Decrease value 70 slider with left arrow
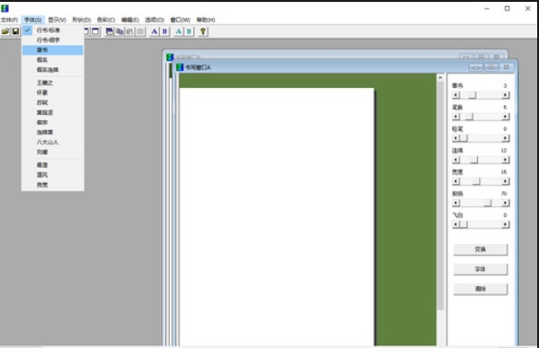539x348 pixels. (456, 203)
